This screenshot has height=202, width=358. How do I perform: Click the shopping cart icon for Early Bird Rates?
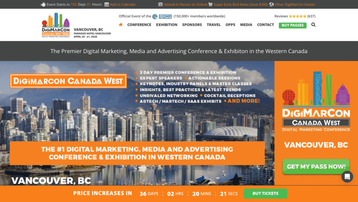[x=210, y=5]
